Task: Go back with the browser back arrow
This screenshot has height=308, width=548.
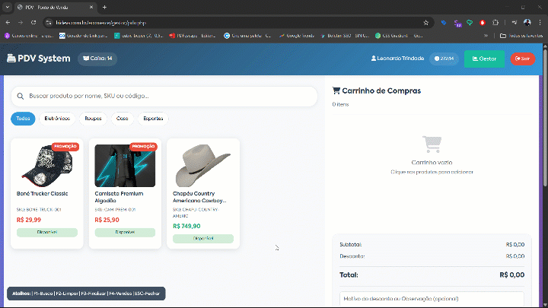Action: [x=8, y=23]
